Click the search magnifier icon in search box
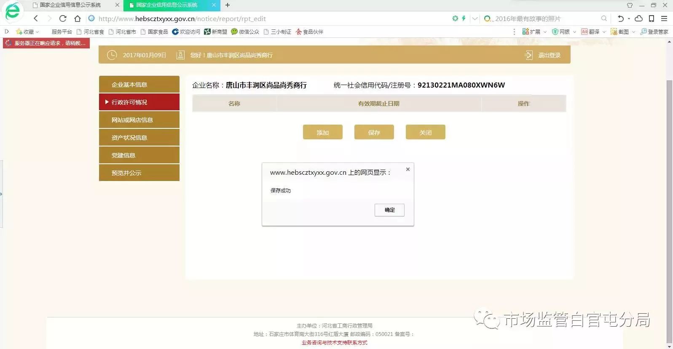Screen dimensions: 673x349 (604, 19)
